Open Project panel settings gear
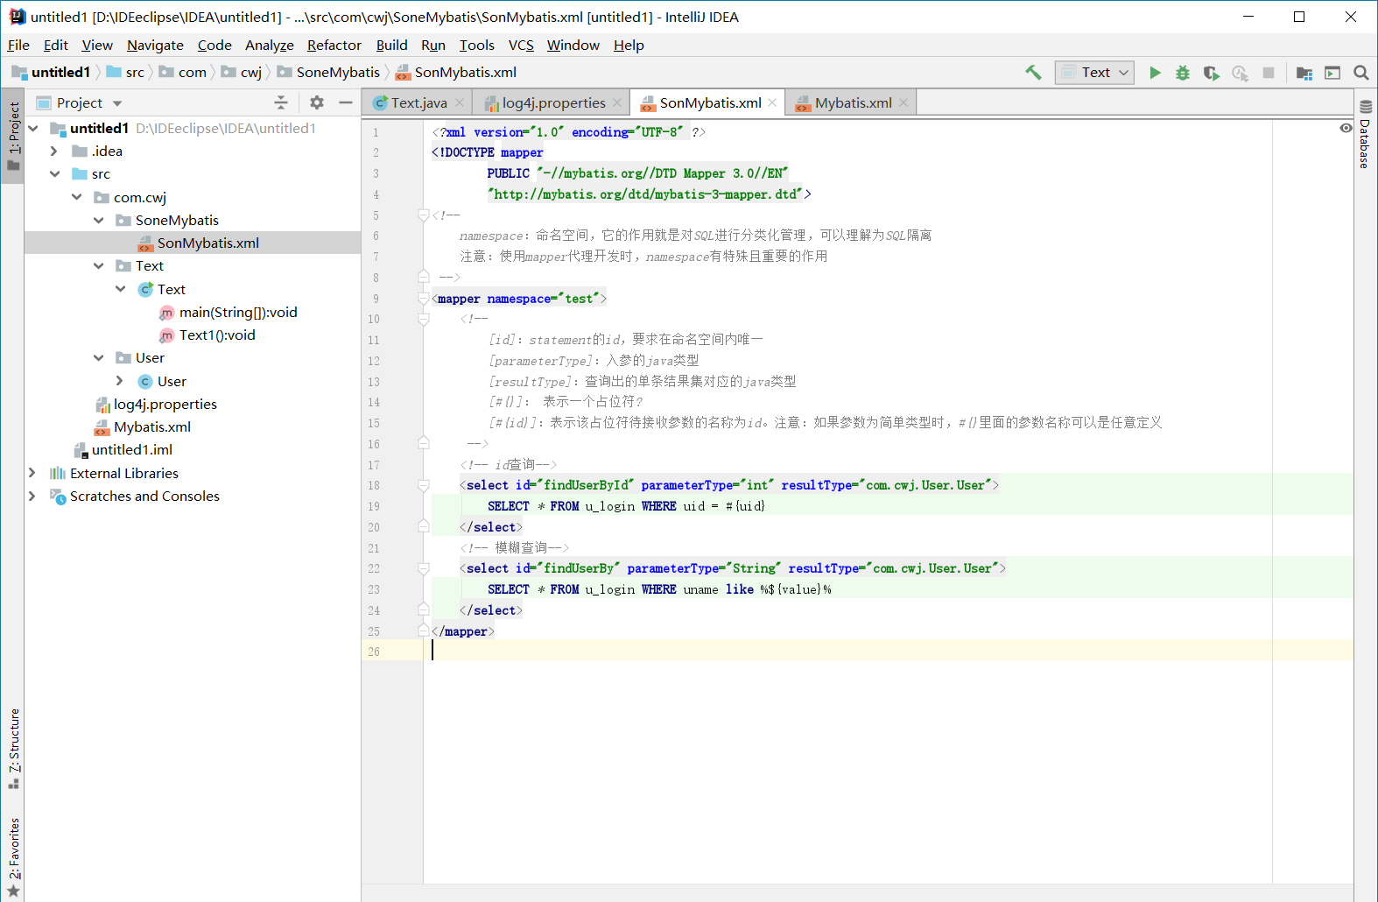Viewport: 1378px width, 902px height. [317, 102]
